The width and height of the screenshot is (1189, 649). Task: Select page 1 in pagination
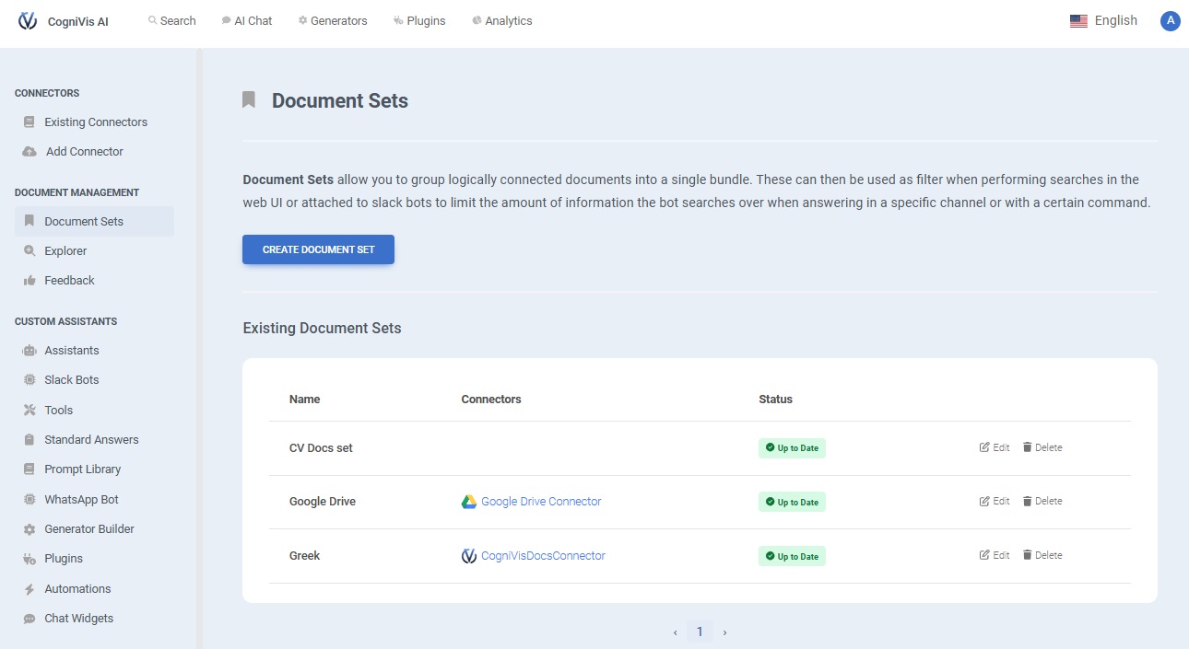point(700,632)
